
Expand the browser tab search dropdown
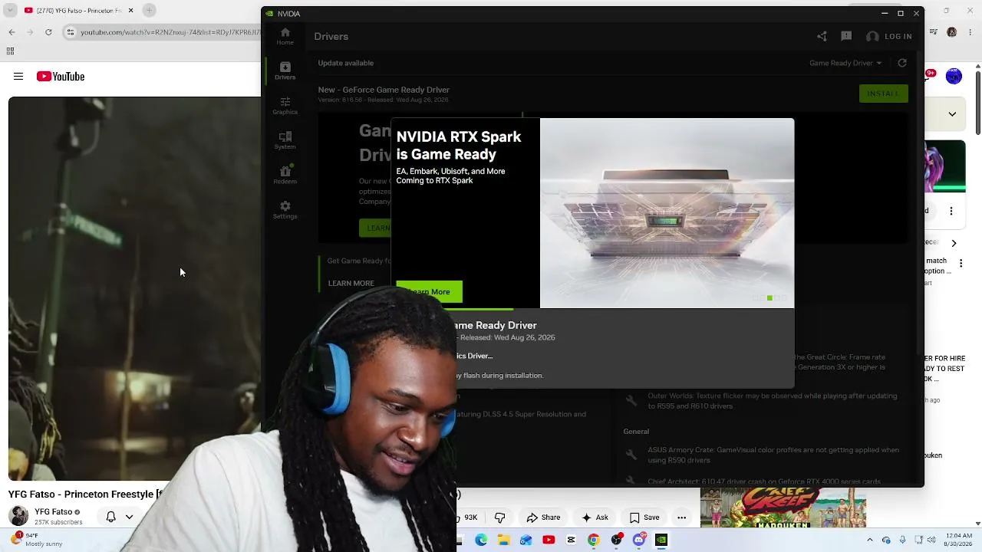10,10
